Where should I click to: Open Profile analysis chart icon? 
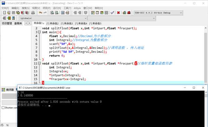click(124, 13)
